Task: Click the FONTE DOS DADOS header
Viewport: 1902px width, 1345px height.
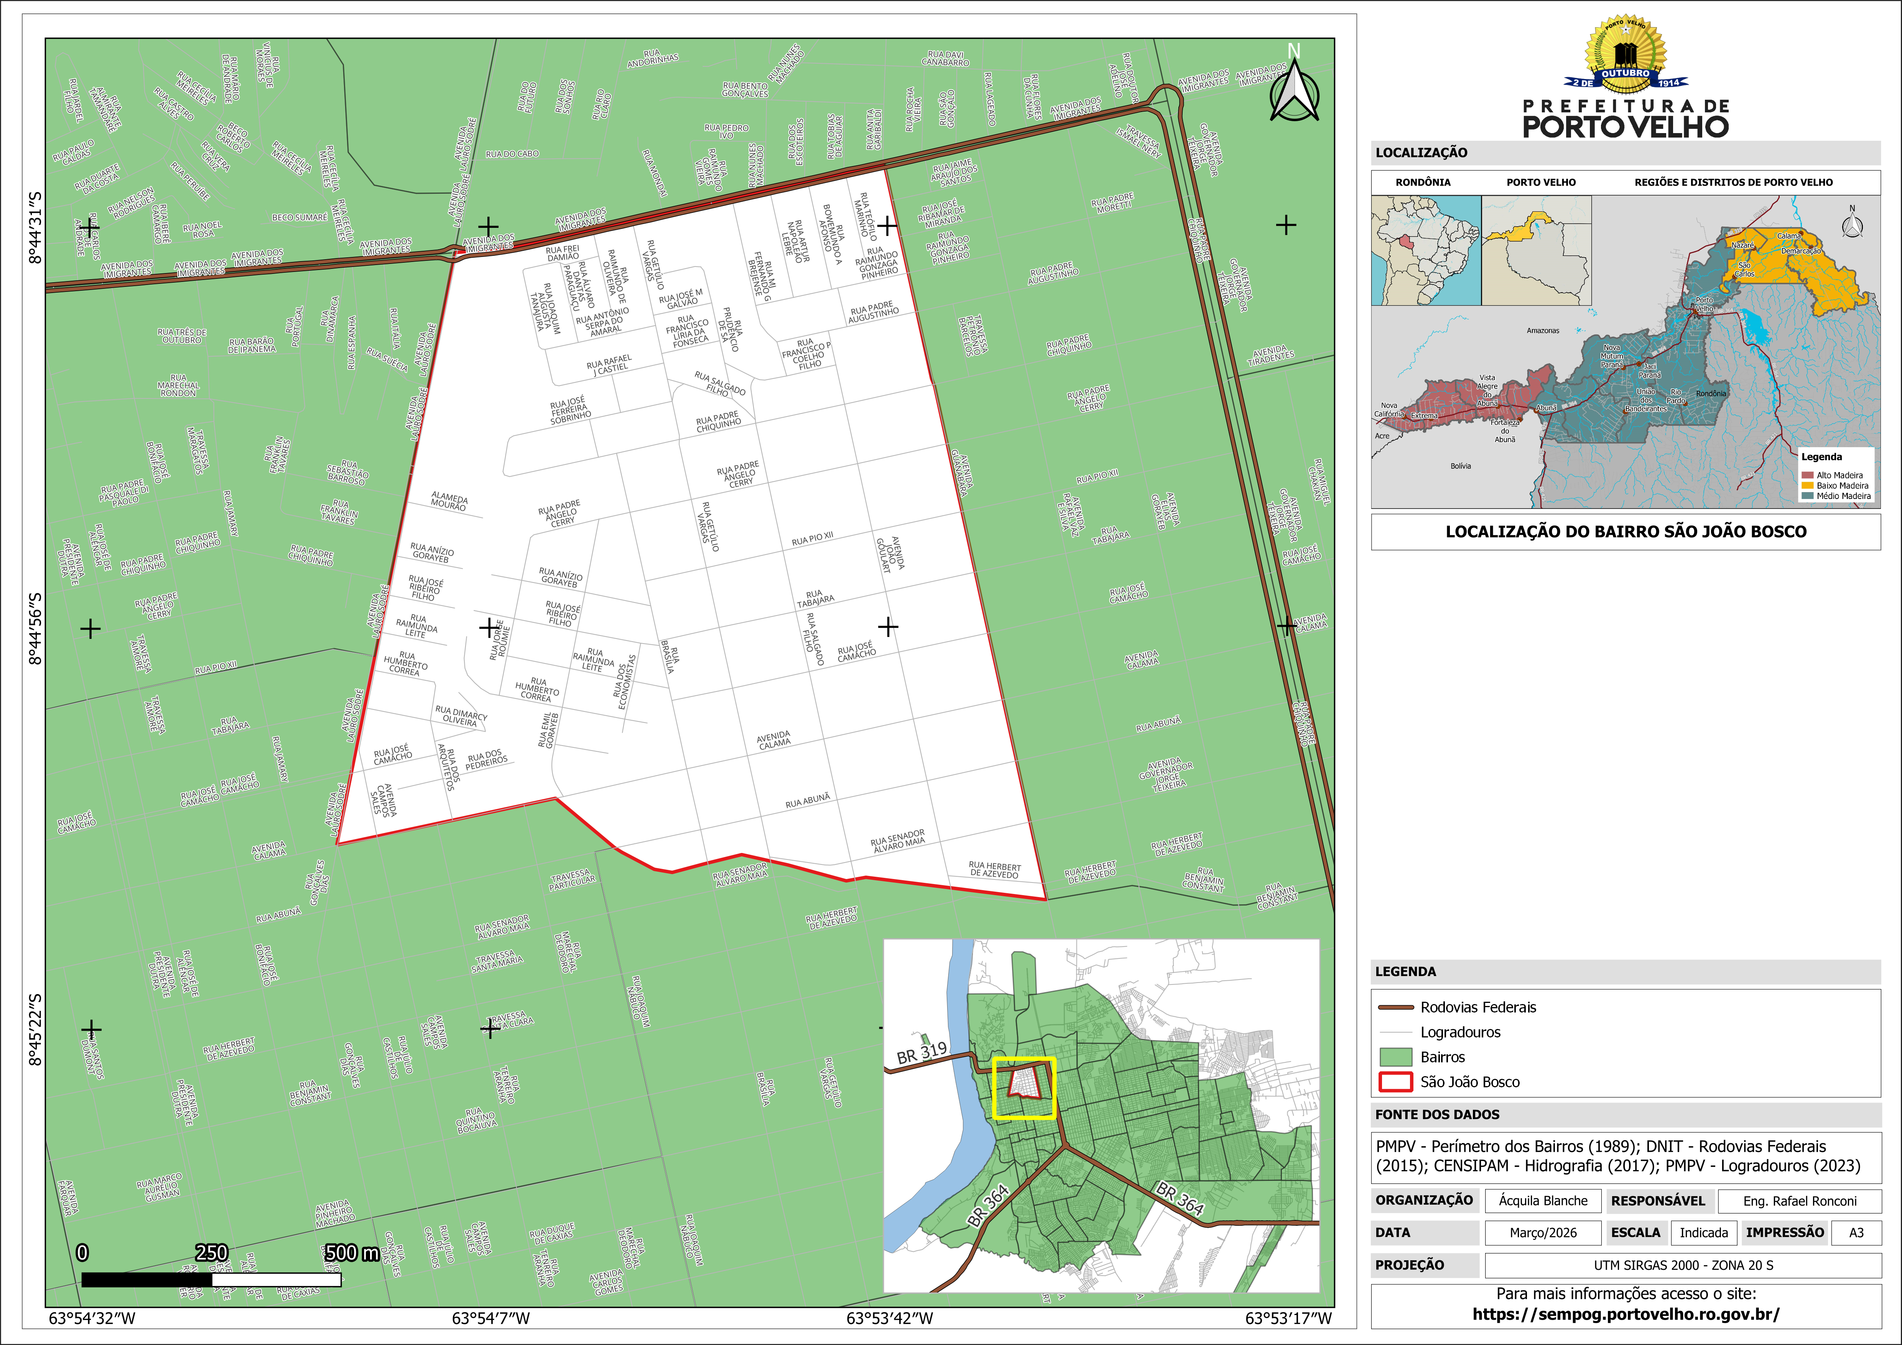Action: [1437, 1115]
